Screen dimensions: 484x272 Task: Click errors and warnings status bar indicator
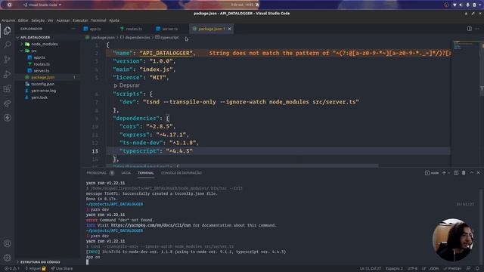tap(12, 269)
